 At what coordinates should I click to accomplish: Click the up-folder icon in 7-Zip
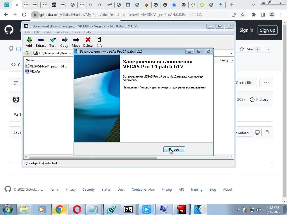tap(27, 53)
